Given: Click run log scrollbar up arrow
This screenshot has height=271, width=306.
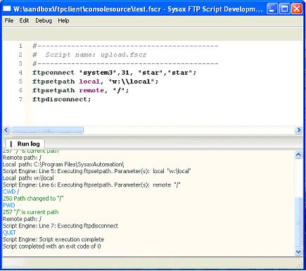Looking at the screenshot, I should pyautogui.click(x=298, y=155).
